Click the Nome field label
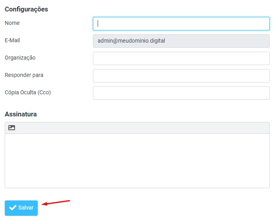Viewport: 274px width, 217px height. click(x=12, y=23)
